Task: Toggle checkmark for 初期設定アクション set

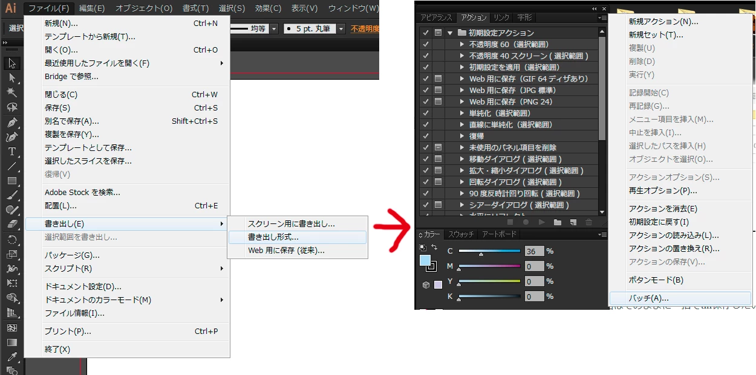Action: point(426,33)
